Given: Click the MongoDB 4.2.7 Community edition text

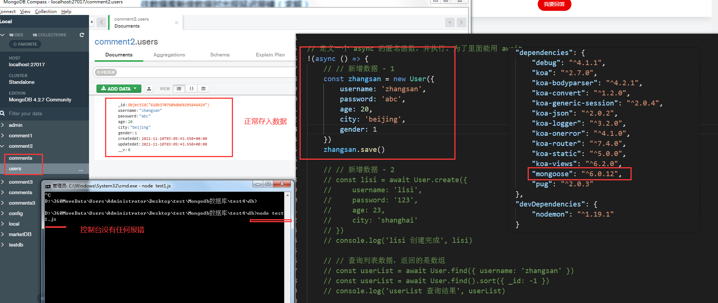Looking at the screenshot, I should tap(40, 100).
